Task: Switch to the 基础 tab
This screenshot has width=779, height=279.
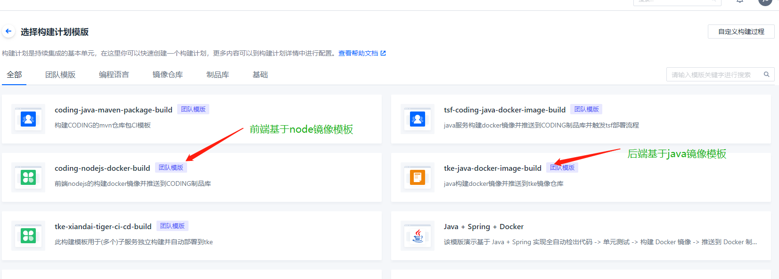Action: (x=260, y=74)
